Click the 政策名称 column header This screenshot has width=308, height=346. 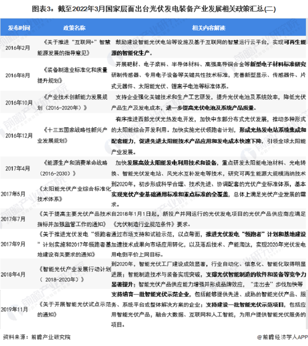(x=74, y=28)
